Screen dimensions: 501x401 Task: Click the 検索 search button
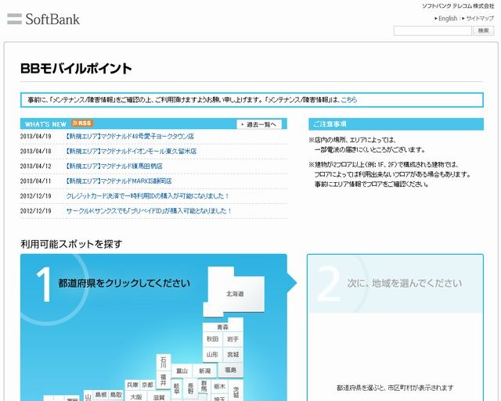[x=484, y=30]
